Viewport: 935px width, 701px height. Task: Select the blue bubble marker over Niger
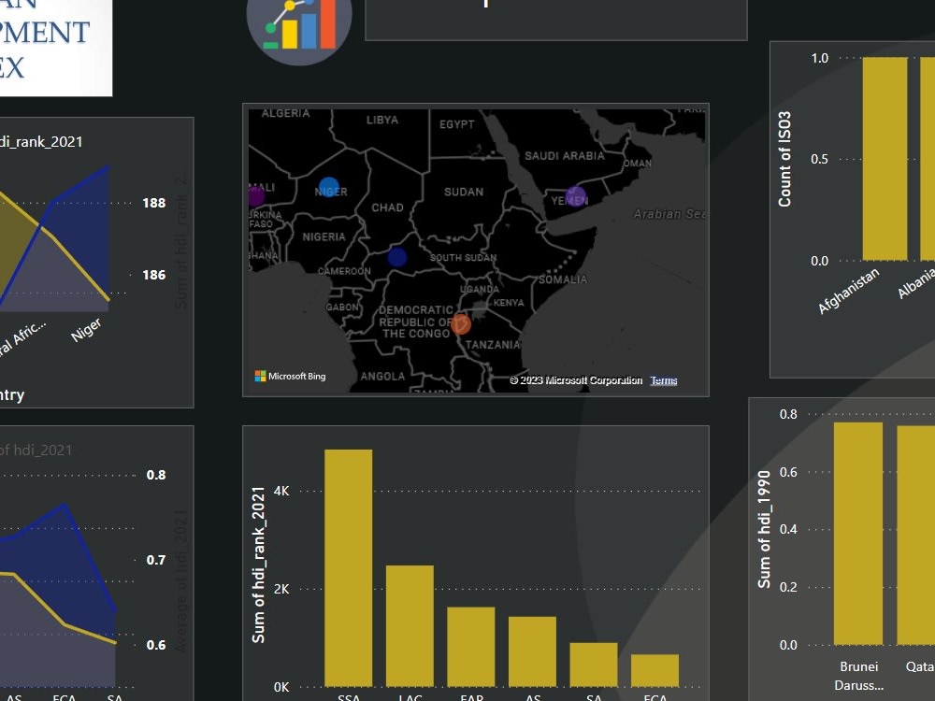pyautogui.click(x=331, y=185)
